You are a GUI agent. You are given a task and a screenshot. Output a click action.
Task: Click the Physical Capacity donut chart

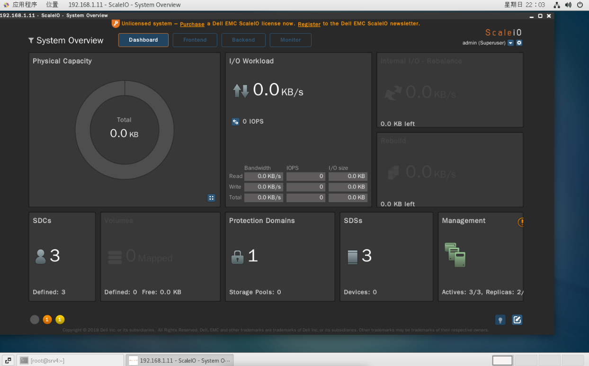[125, 130]
